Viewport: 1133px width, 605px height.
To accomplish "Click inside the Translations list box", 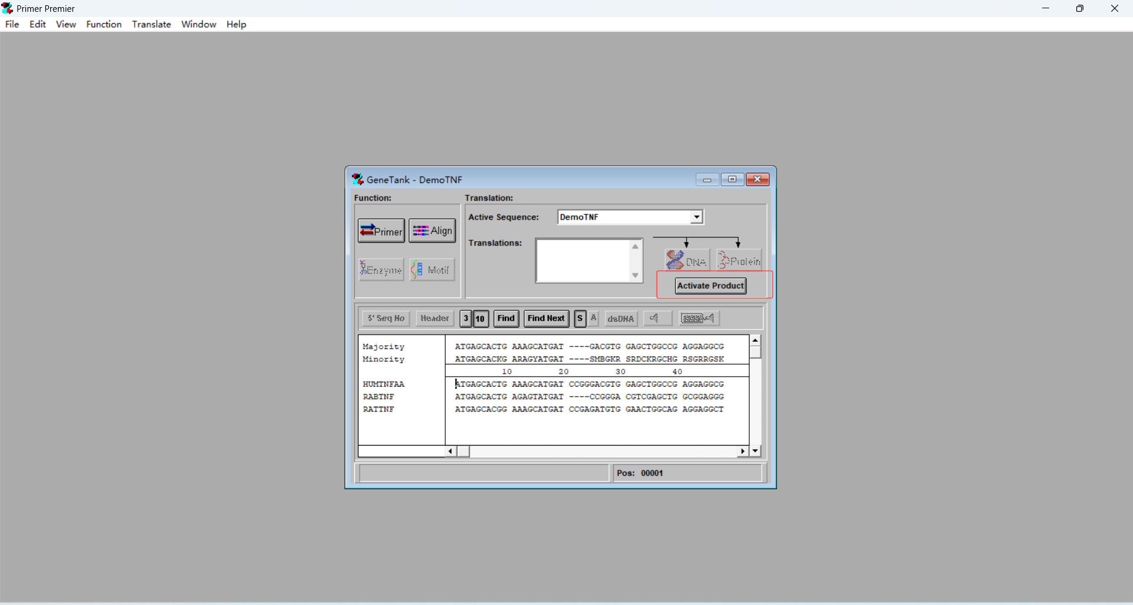I will point(583,260).
